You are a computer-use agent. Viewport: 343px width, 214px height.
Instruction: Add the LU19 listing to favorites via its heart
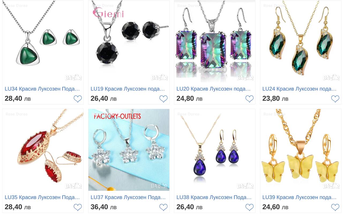click(x=163, y=99)
